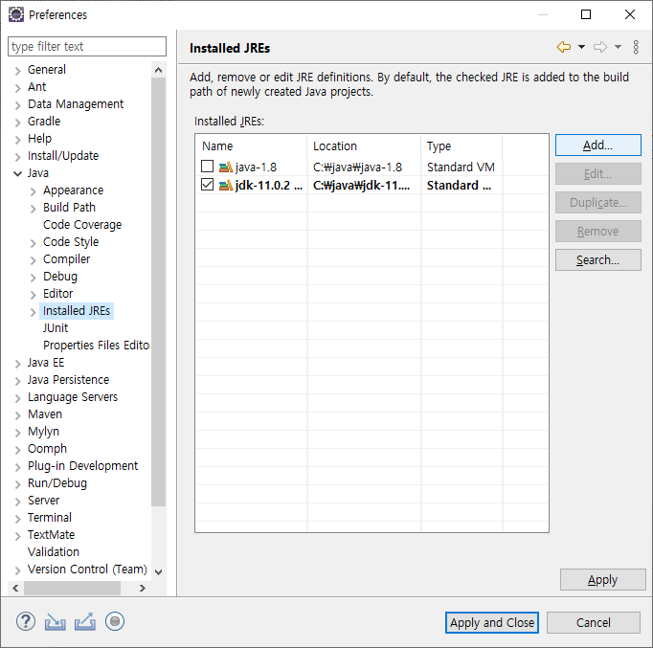Click the Eclipse Preferences window icon
Viewport: 653px width, 648px height.
(x=16, y=14)
